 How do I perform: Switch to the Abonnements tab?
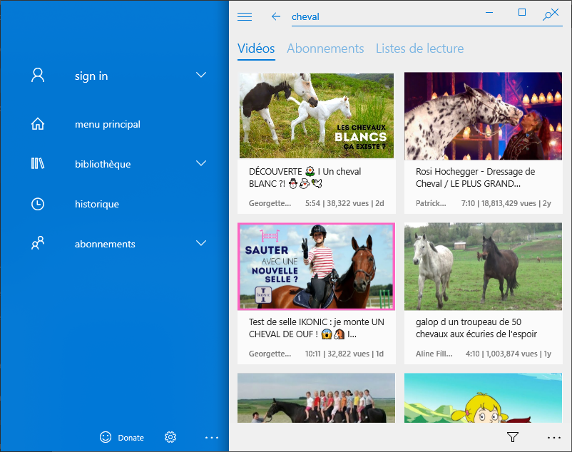pos(325,48)
